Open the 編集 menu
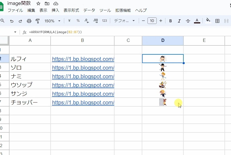 (31, 10)
